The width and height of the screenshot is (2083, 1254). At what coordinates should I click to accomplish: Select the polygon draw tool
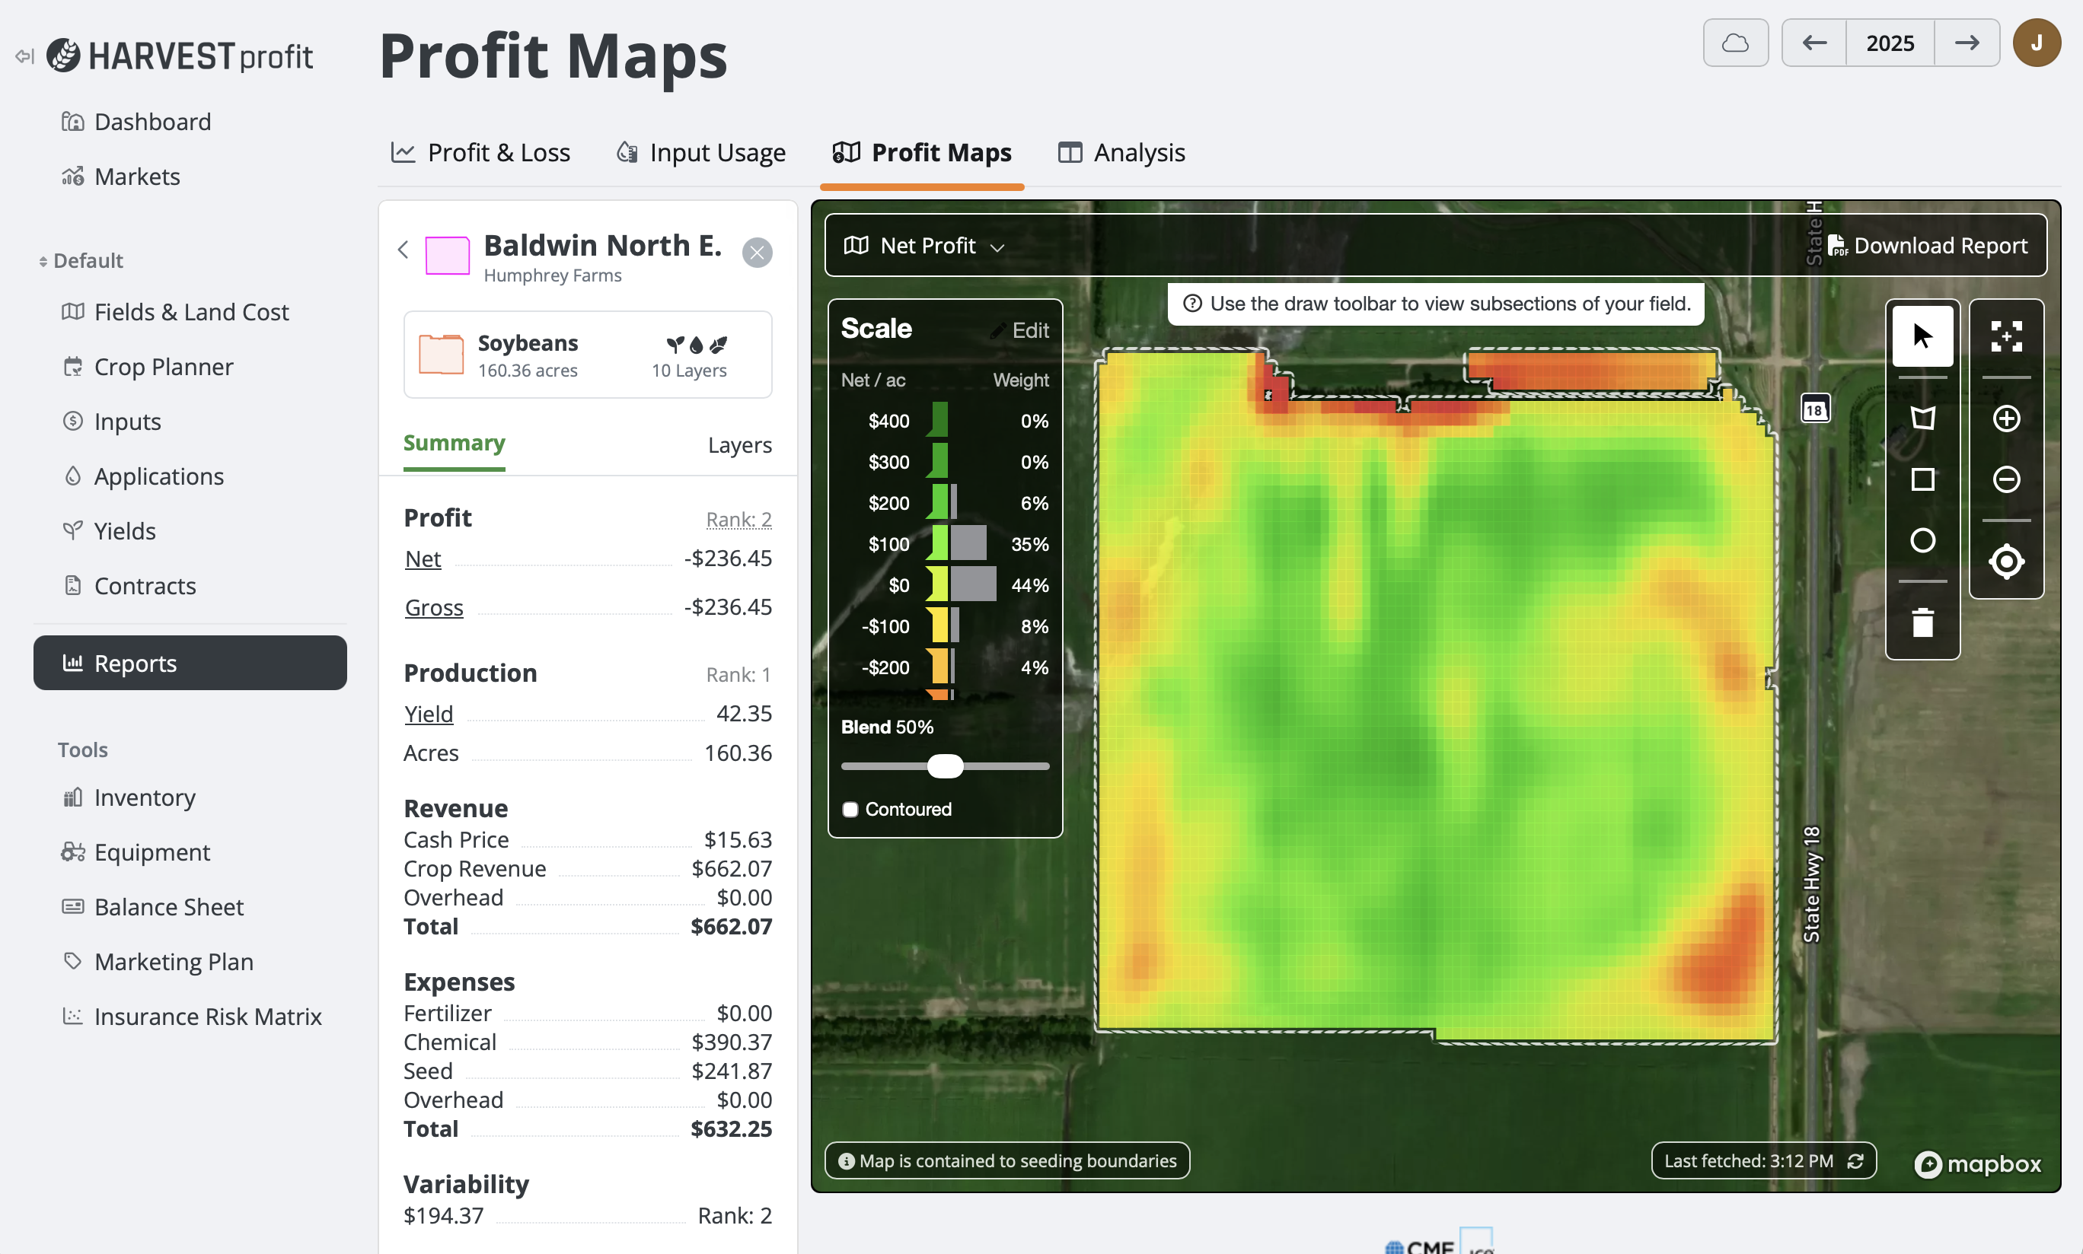1923,418
